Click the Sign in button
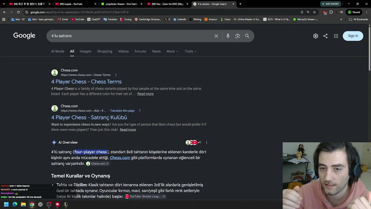This screenshot has height=209, width=371. (353, 36)
